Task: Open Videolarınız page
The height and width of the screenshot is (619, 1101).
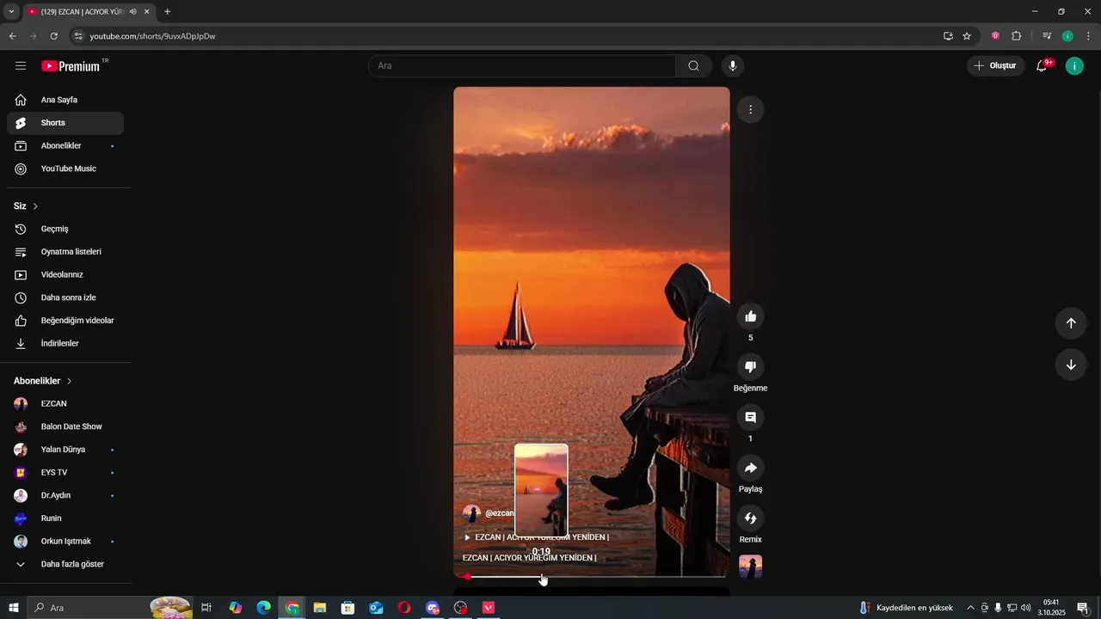Action: (x=65, y=275)
